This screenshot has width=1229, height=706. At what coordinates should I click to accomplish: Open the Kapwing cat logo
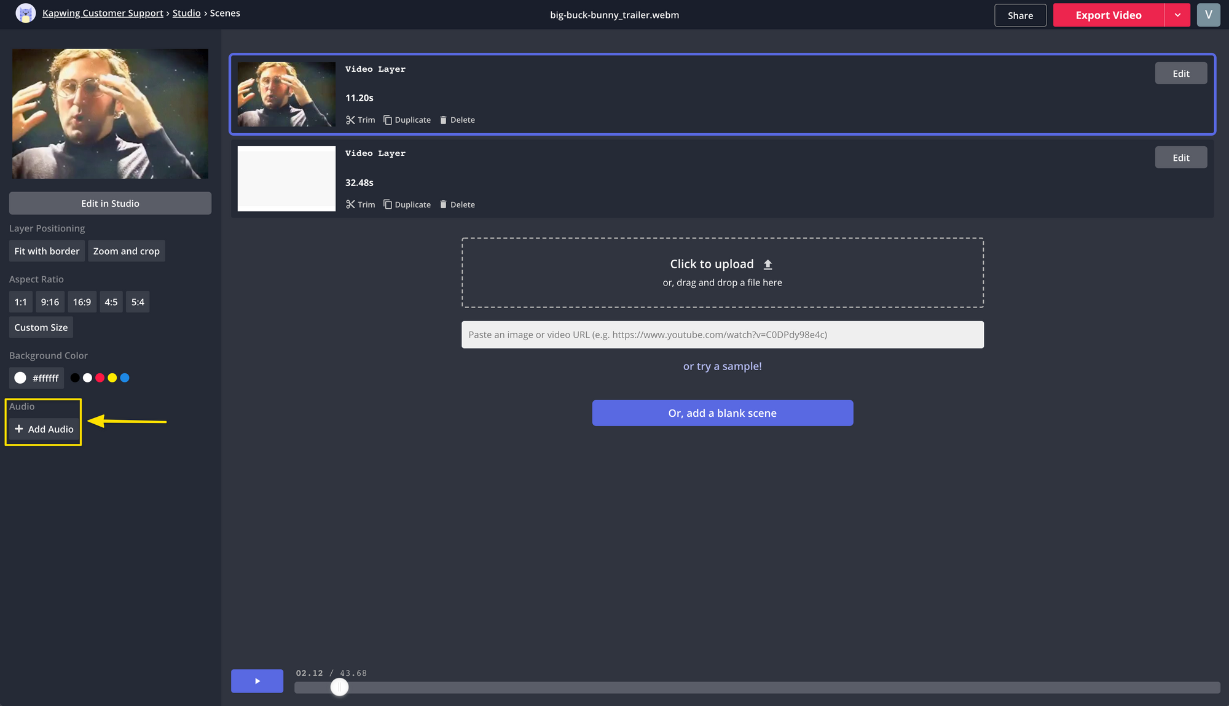click(x=25, y=14)
